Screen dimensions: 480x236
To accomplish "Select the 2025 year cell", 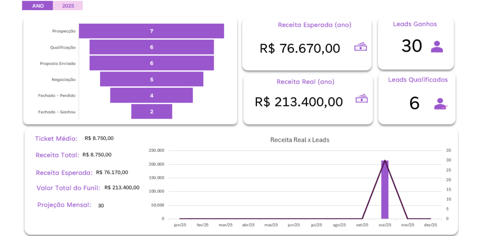I will (x=68, y=6).
